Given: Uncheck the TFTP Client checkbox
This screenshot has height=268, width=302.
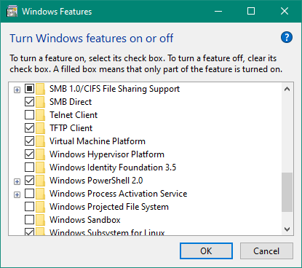Looking at the screenshot, I should (29, 128).
